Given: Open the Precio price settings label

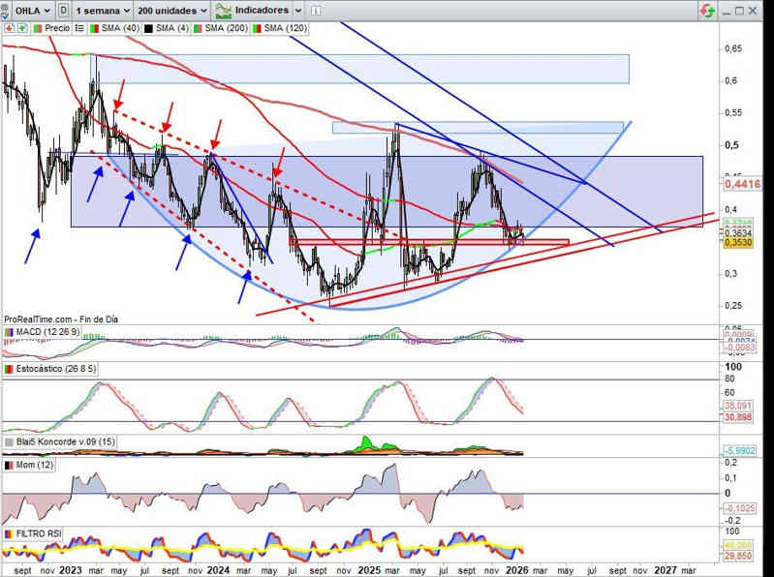Looking at the screenshot, I should [57, 28].
